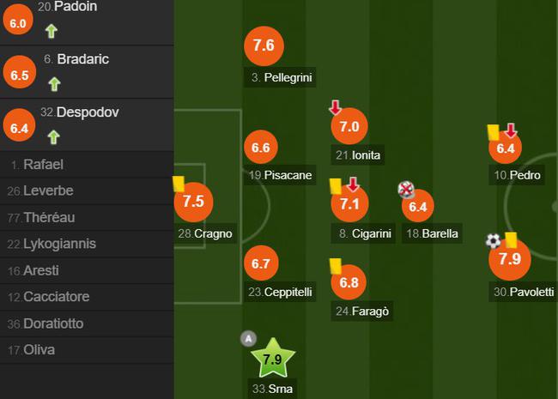Click Ionita's red substitution arrow
Image resolution: width=558 pixels, height=399 pixels.
coord(335,108)
